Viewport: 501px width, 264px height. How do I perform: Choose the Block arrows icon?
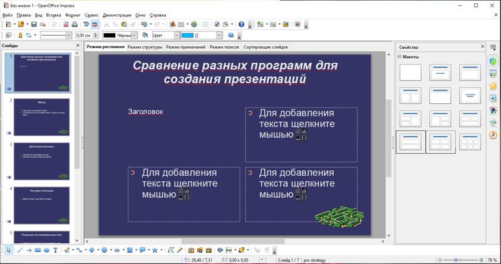pos(117,250)
